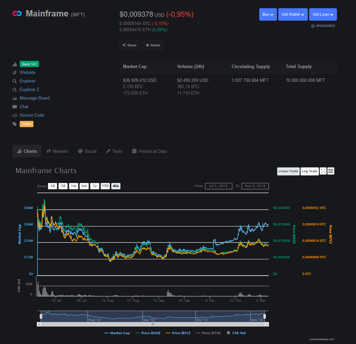The width and height of the screenshot is (356, 344).
Task: Click the Rank 141 badge
Action: 29,64
